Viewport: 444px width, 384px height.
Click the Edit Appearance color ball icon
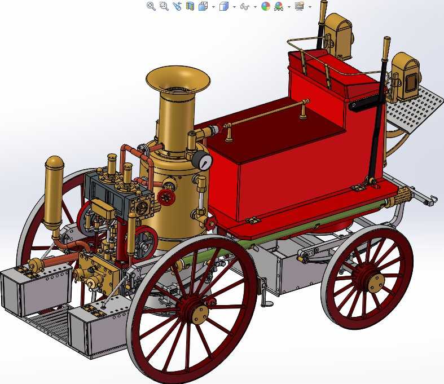(266, 6)
